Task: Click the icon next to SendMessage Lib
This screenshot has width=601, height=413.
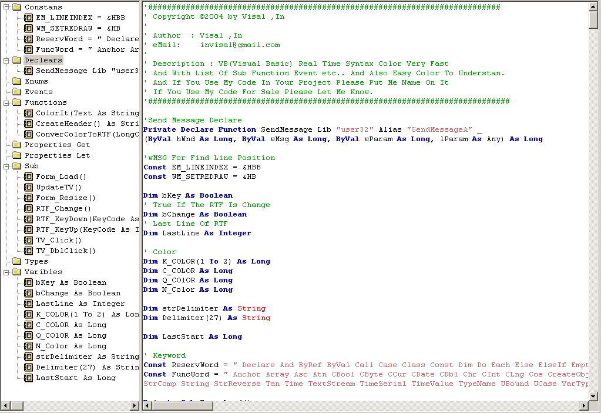Action: click(28, 71)
